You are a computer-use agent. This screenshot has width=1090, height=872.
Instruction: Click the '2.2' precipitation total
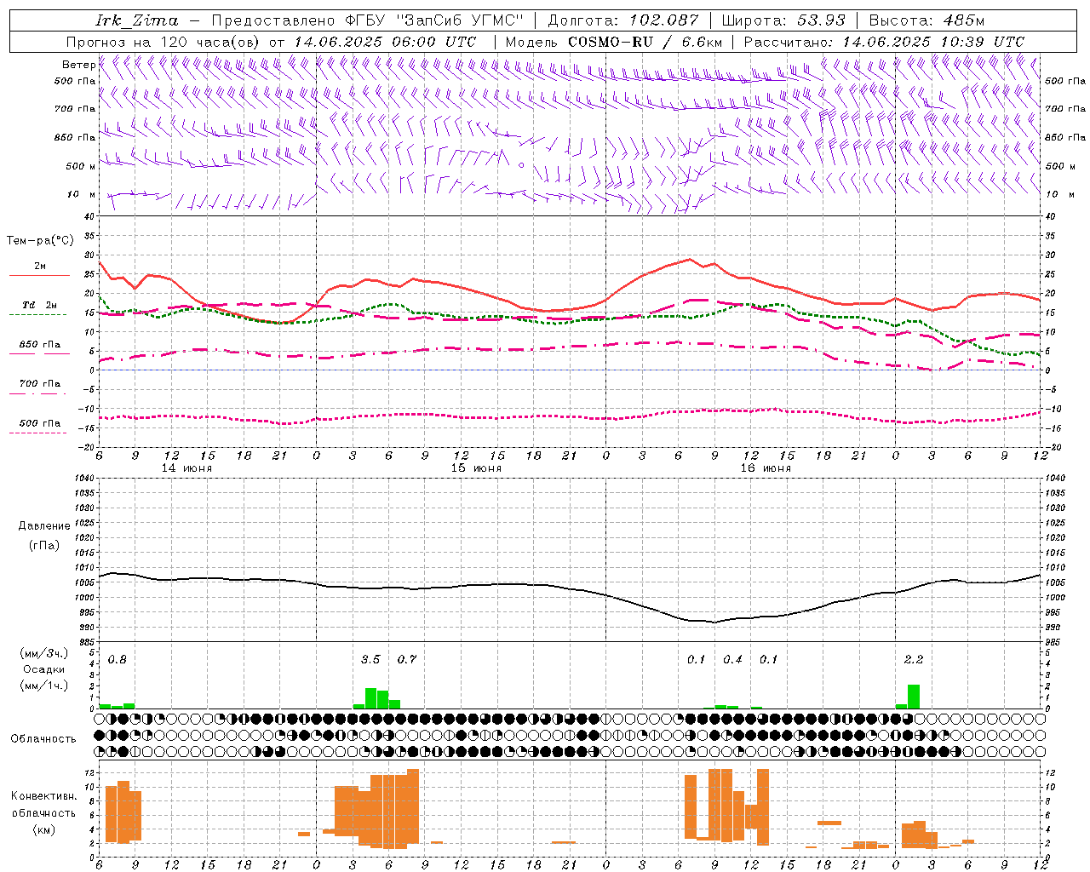click(x=914, y=660)
